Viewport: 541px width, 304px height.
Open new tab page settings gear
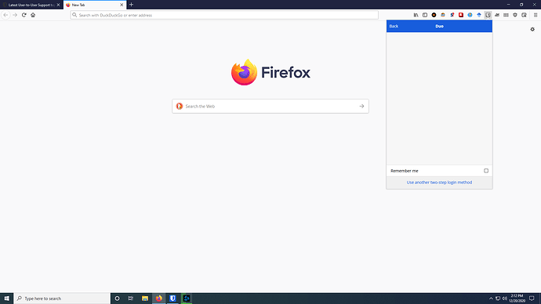(532, 29)
